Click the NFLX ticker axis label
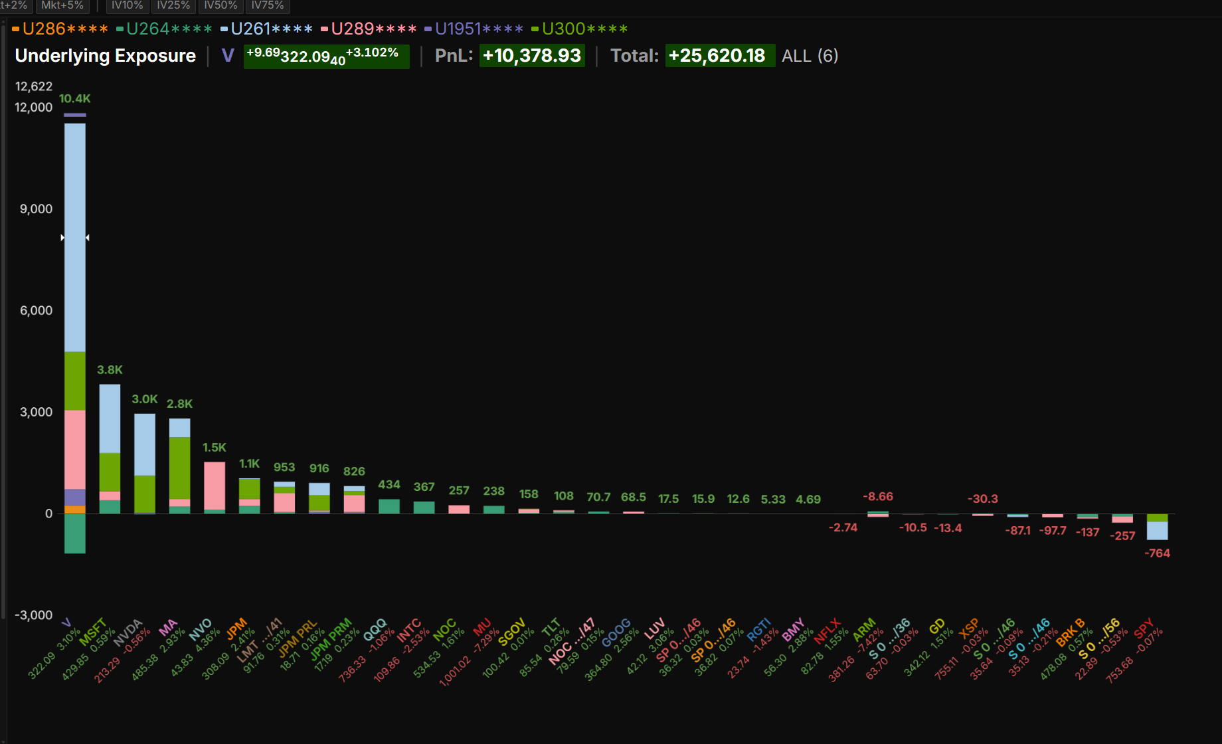Image resolution: width=1222 pixels, height=744 pixels. point(828,632)
